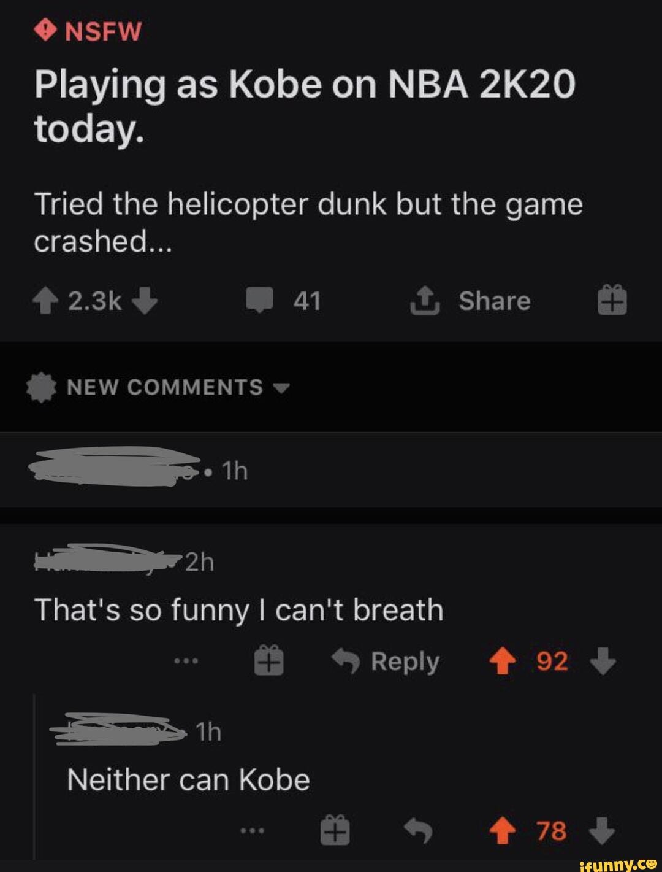Click the gift icon on 'can't breath' comment
Screen dimensions: 662x872
tap(269, 660)
